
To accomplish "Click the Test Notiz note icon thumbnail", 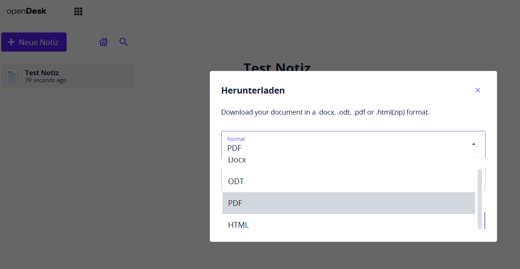I will 12,76.
